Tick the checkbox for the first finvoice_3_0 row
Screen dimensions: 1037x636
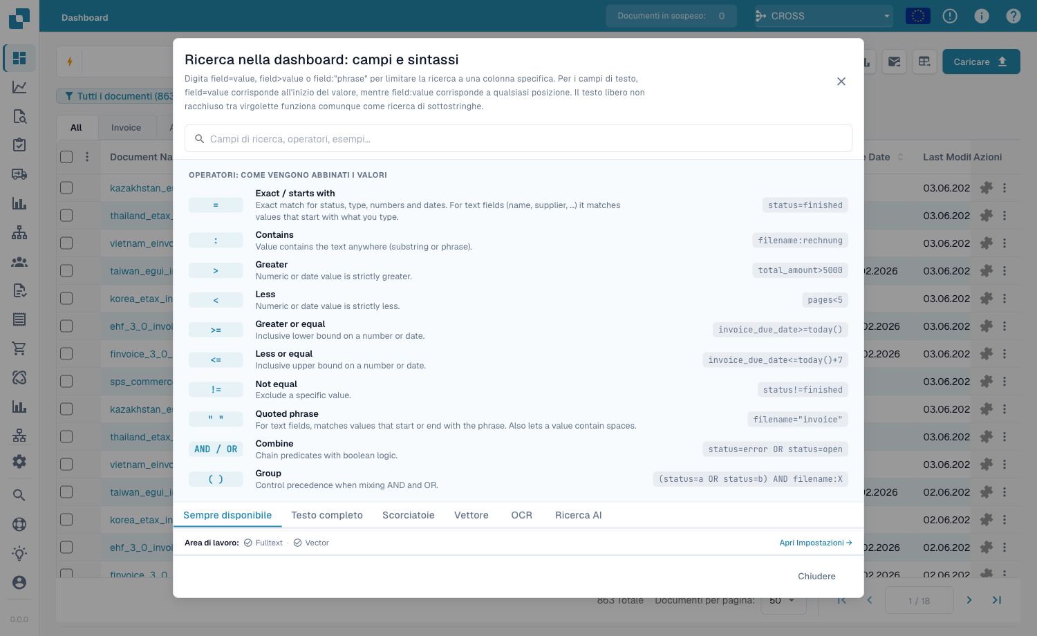coord(66,353)
